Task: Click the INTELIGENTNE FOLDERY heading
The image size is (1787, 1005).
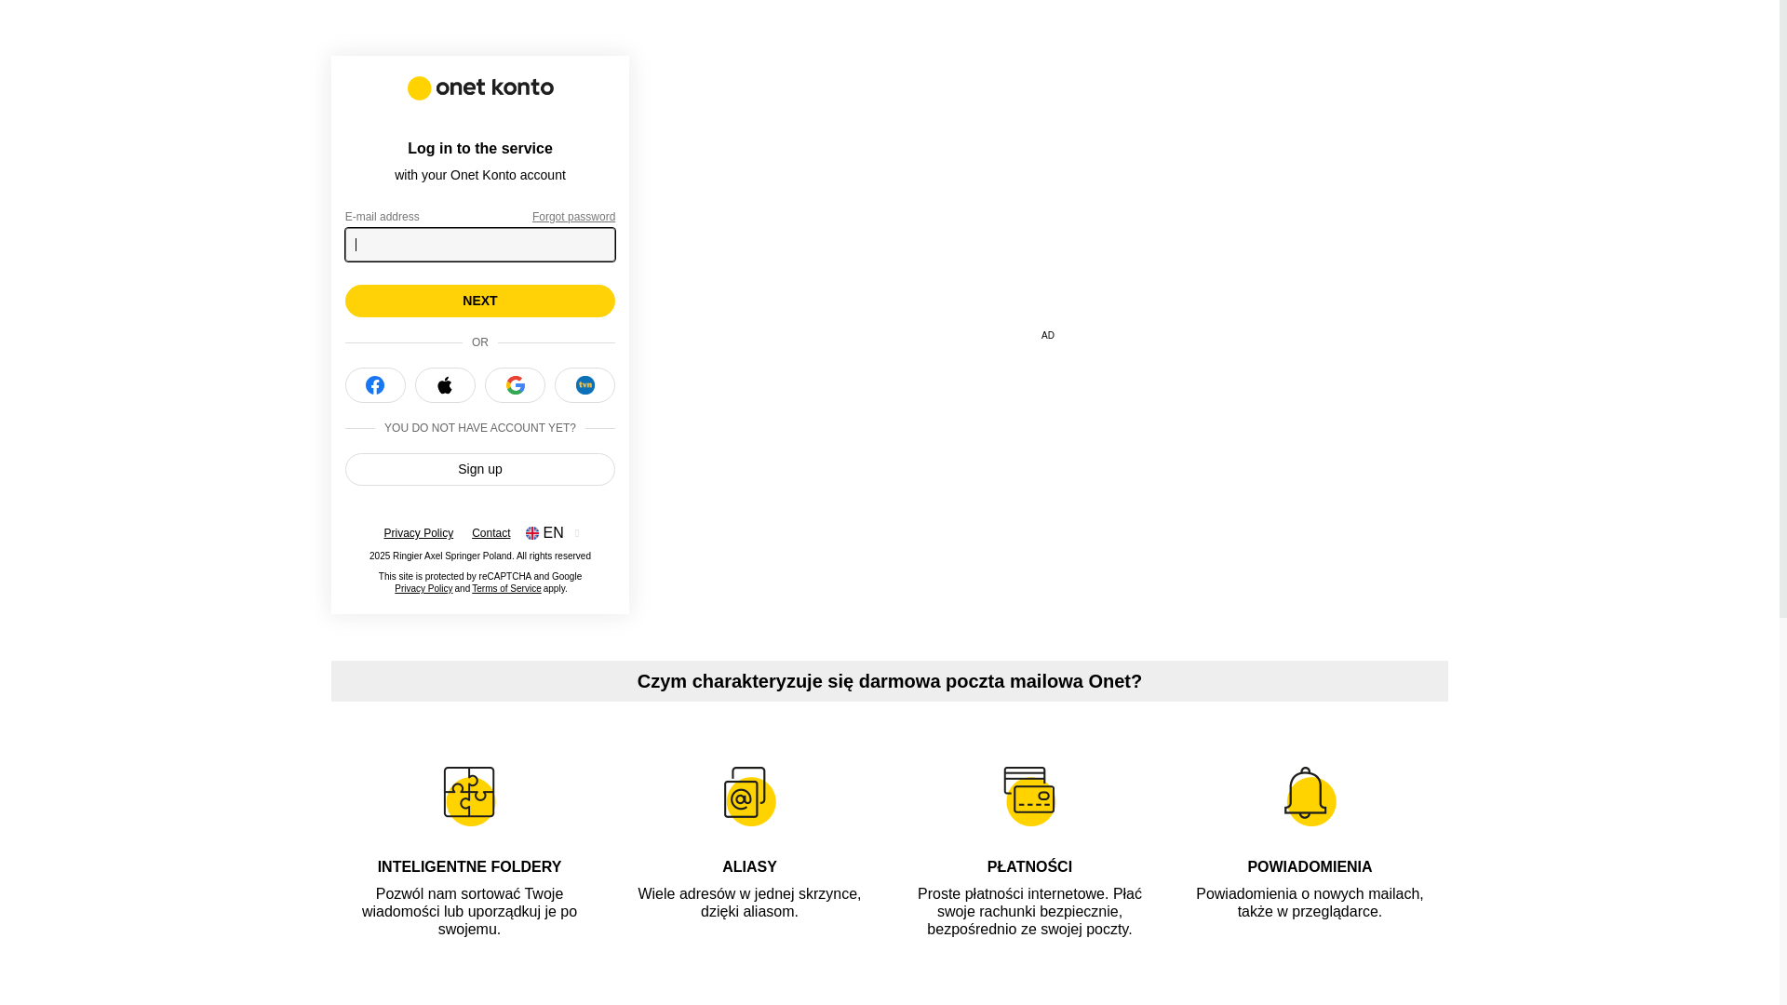Action: 469,866
